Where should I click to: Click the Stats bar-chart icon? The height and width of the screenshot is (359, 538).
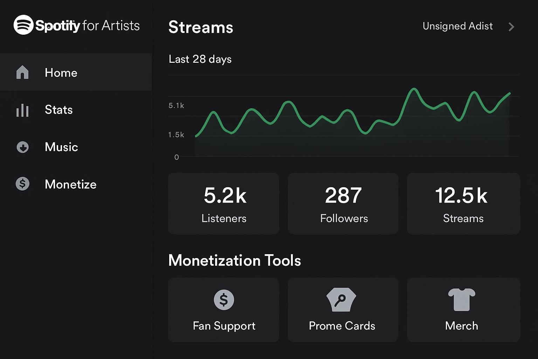[22, 110]
